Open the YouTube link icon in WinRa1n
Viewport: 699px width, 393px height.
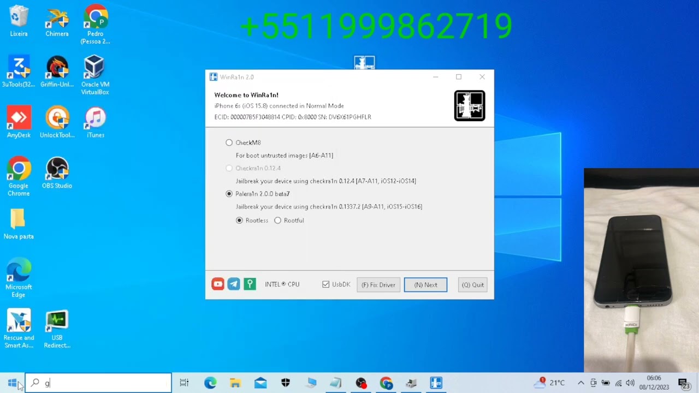[x=218, y=284]
